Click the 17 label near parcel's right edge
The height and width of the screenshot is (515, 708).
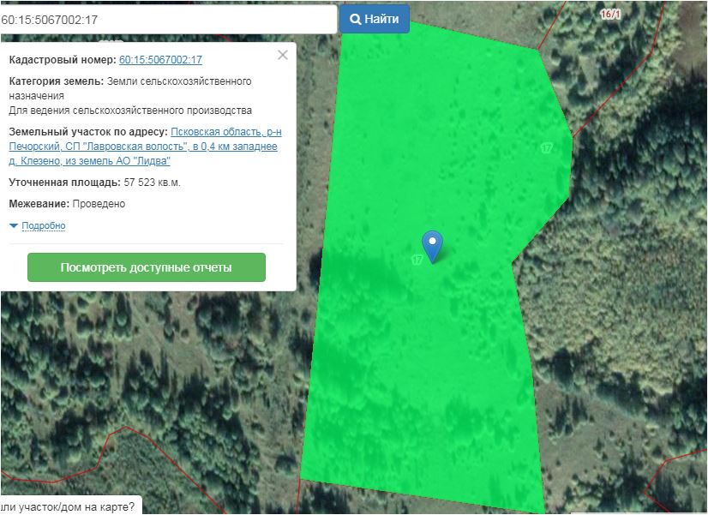pyautogui.click(x=546, y=148)
